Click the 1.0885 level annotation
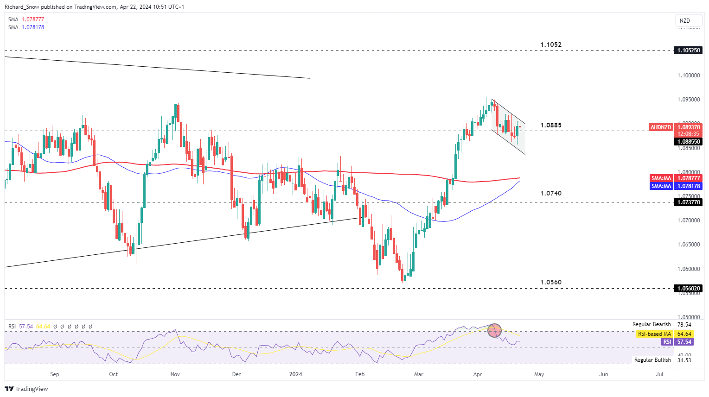 pyautogui.click(x=551, y=126)
